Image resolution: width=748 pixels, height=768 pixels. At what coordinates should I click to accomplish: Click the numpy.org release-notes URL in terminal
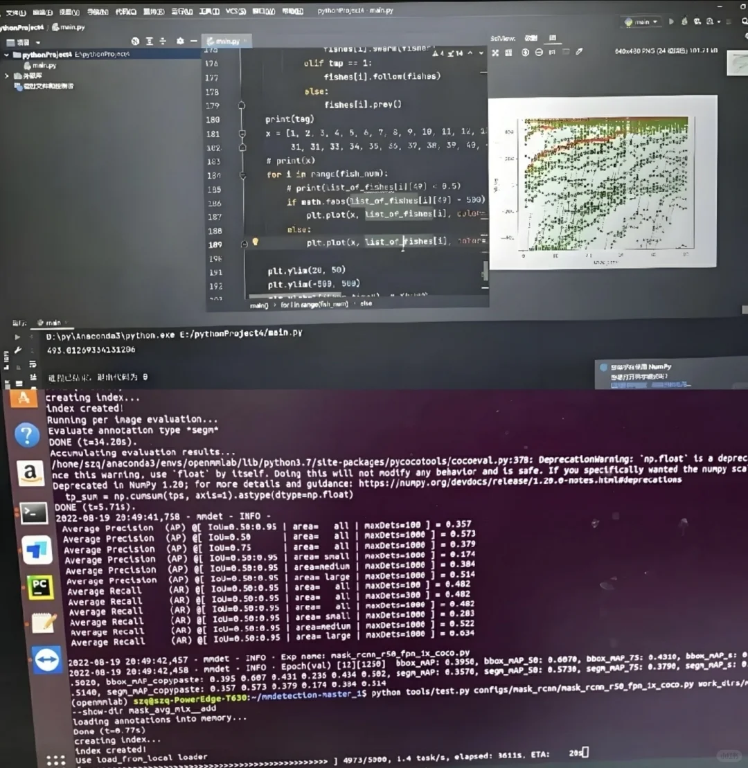point(519,481)
